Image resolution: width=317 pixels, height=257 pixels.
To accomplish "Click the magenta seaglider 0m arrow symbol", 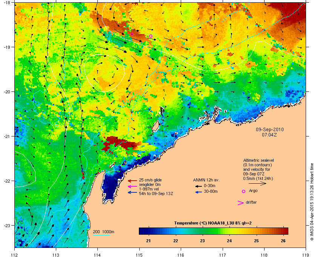I will pyautogui.click(x=132, y=187).
